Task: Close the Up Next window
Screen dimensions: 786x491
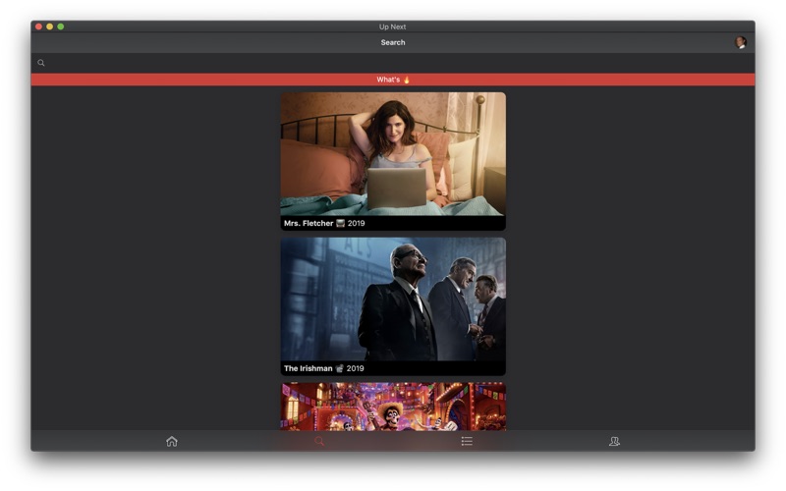Action: 38,27
